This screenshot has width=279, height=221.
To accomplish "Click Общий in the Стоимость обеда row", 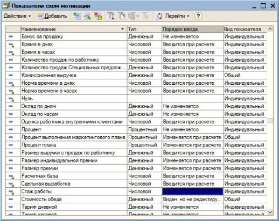I will click(x=232, y=199).
